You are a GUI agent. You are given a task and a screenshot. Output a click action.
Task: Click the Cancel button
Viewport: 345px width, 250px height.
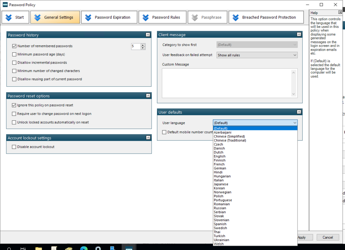(327, 237)
